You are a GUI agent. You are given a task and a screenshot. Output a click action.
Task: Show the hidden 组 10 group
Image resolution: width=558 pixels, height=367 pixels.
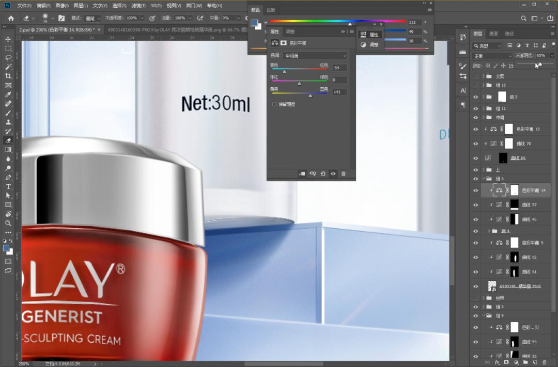tap(476, 85)
